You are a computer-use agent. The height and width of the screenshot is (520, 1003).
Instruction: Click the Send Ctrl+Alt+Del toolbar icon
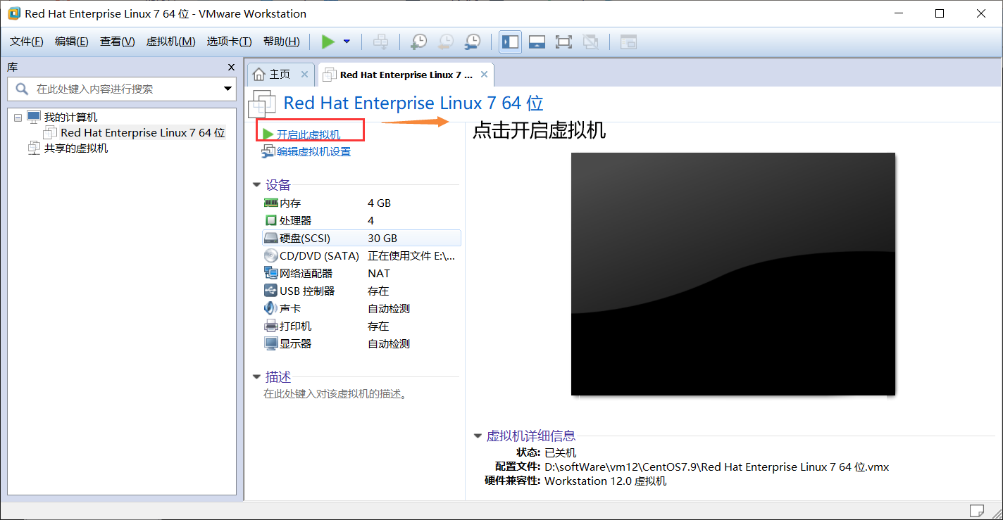click(380, 42)
